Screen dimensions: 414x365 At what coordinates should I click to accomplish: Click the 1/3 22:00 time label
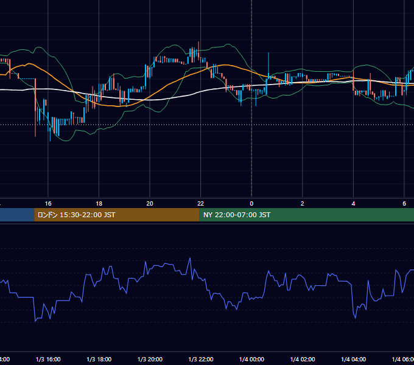click(201, 359)
